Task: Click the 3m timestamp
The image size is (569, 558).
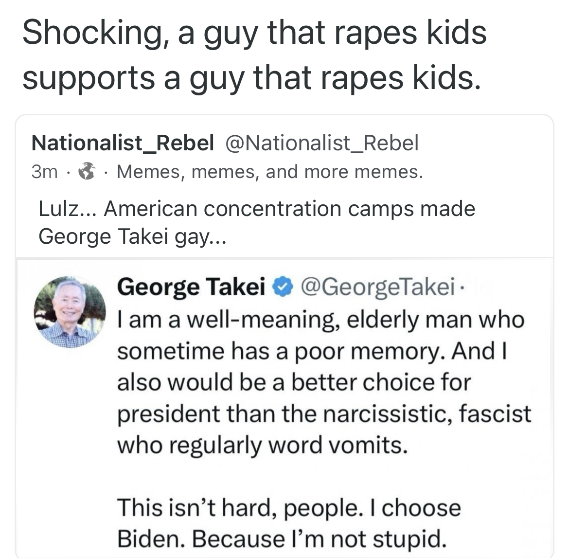Action: 44,172
